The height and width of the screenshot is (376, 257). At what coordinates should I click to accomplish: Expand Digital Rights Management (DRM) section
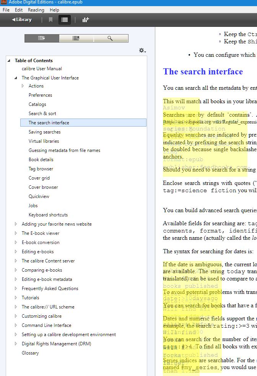[16, 344]
